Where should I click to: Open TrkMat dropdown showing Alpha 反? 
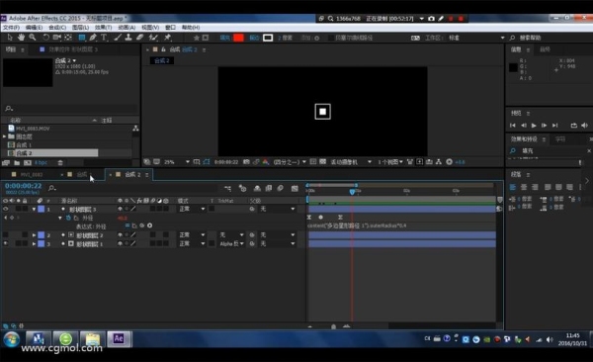click(x=231, y=244)
